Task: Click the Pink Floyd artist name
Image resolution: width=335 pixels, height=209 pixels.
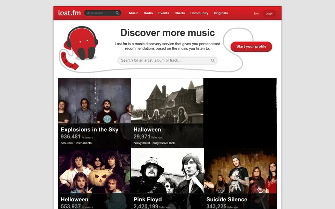Action: tap(148, 200)
